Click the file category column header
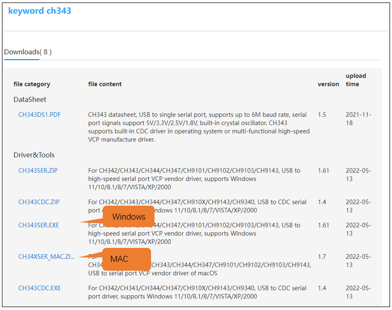Image resolution: width=392 pixels, height=310 pixels. tap(32, 84)
